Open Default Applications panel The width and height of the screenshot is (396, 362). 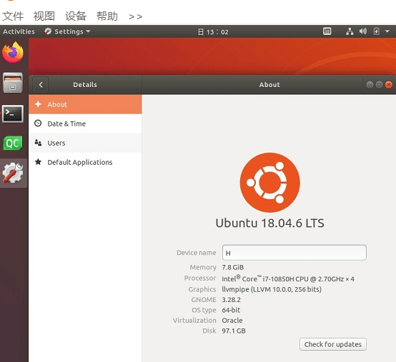(85, 162)
